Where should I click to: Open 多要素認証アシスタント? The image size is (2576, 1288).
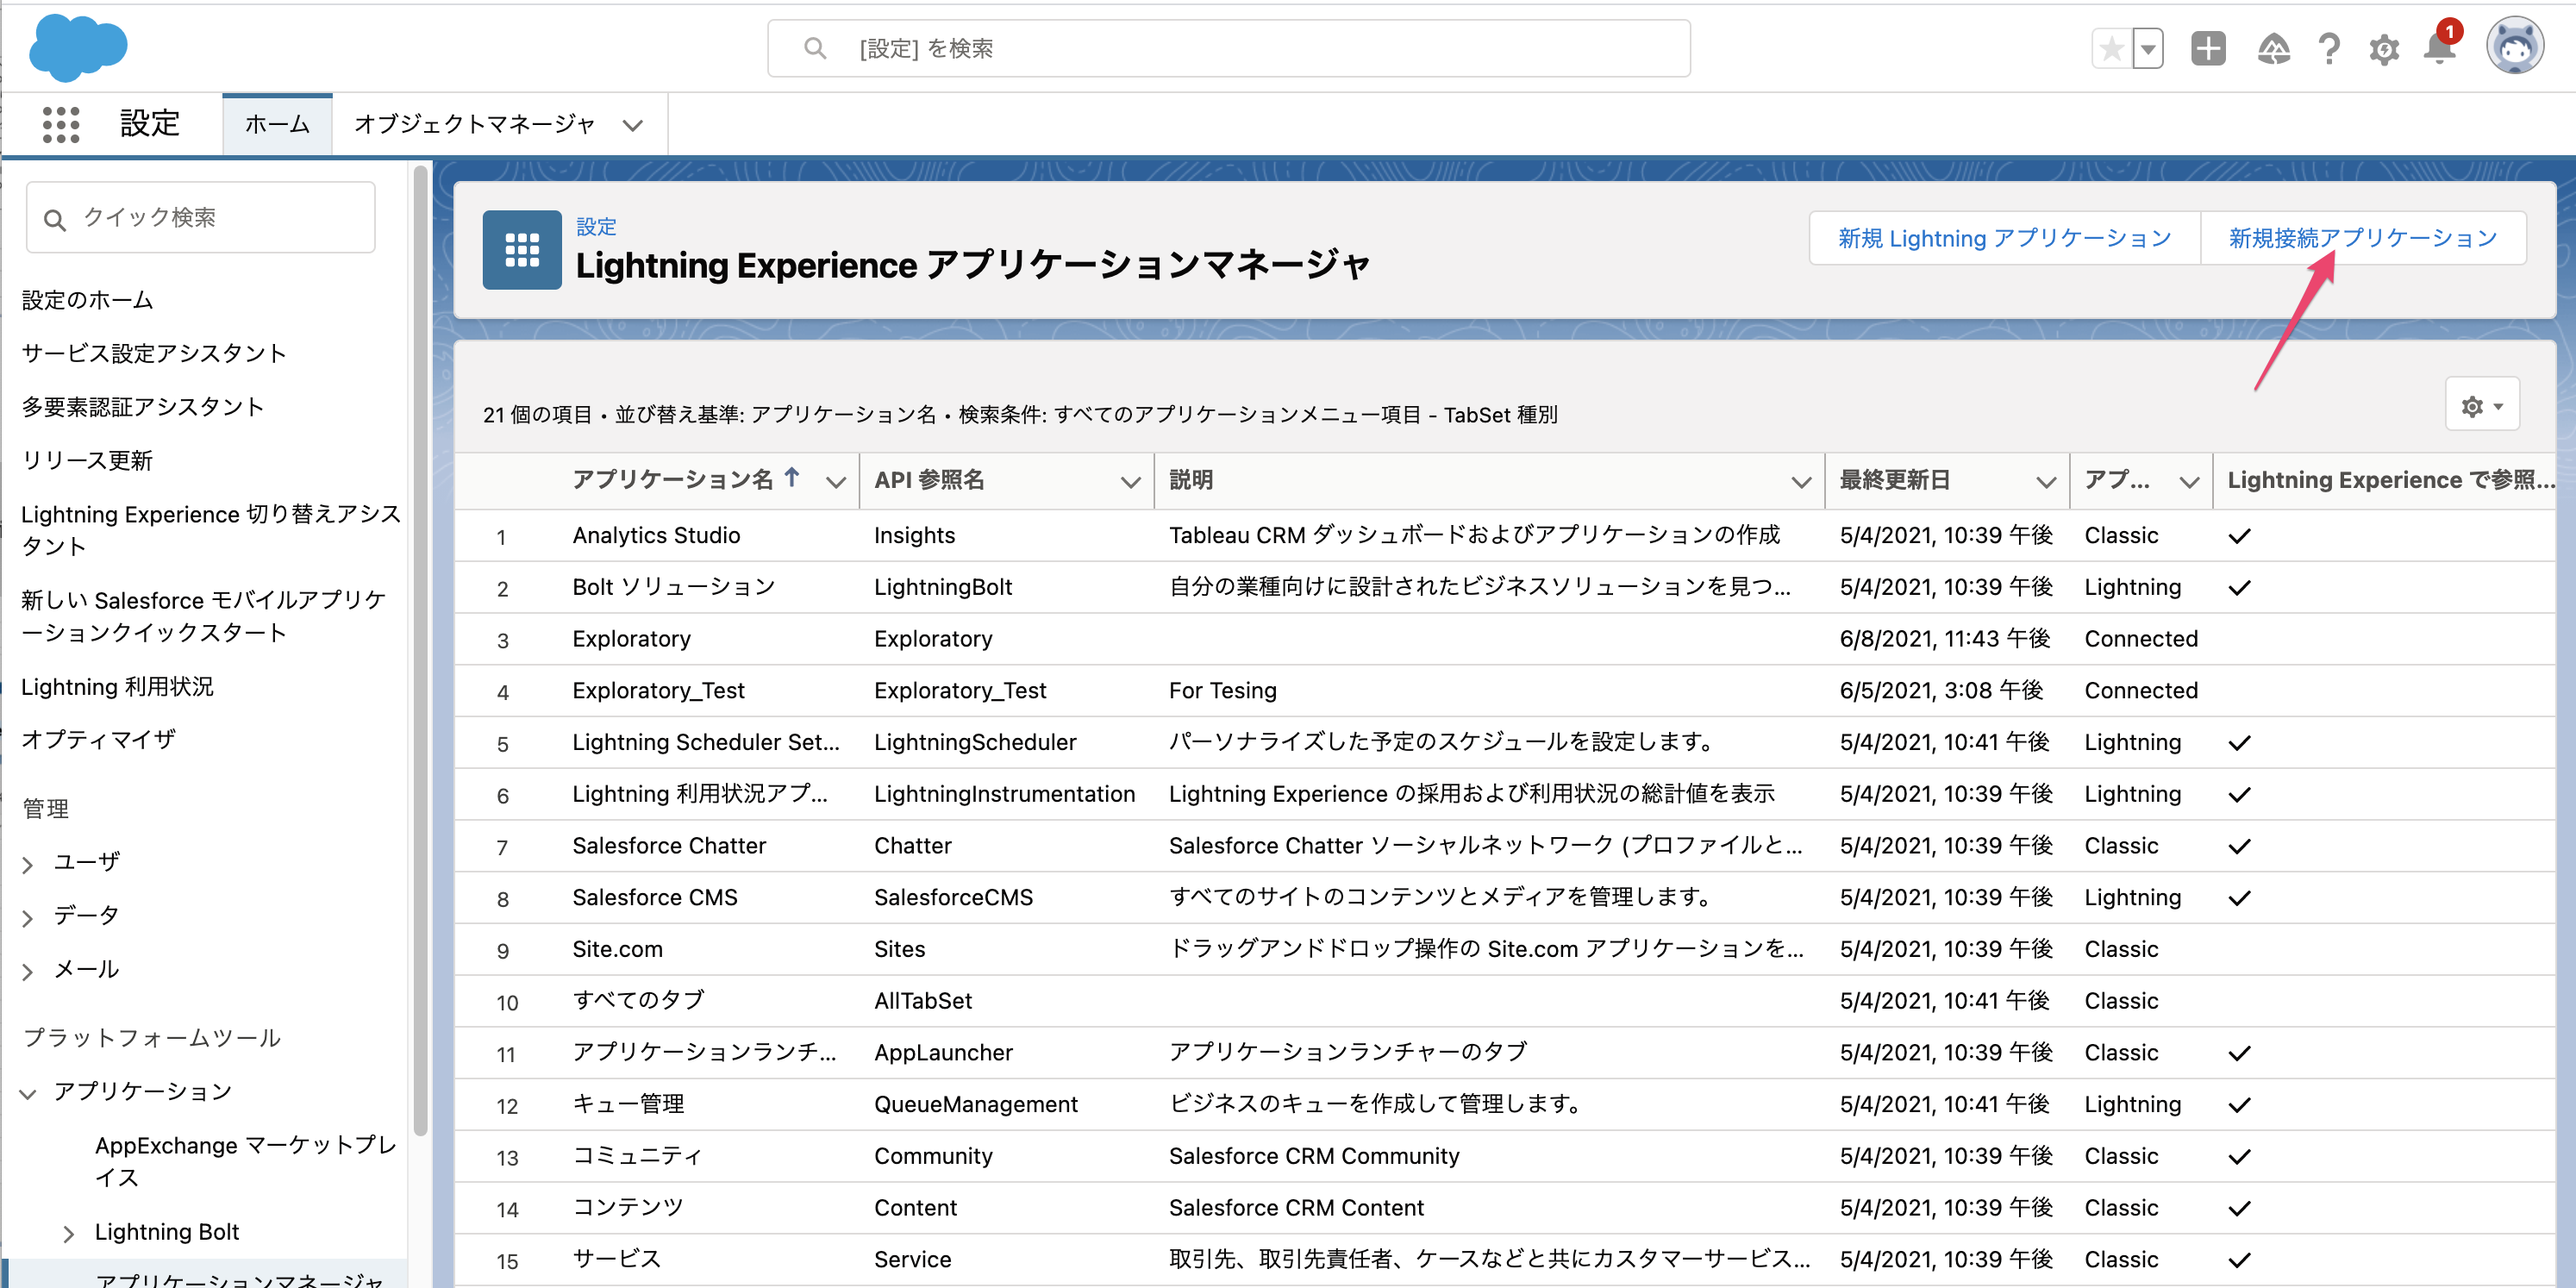(143, 407)
